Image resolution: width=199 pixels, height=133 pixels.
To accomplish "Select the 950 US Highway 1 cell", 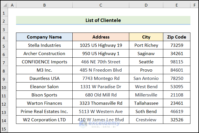I will 101,54.
